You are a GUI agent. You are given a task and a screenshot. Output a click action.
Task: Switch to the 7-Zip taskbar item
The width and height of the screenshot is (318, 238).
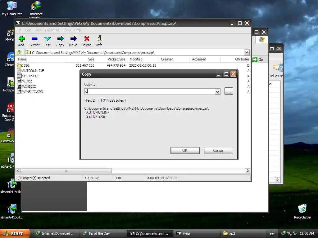(x=197, y=234)
